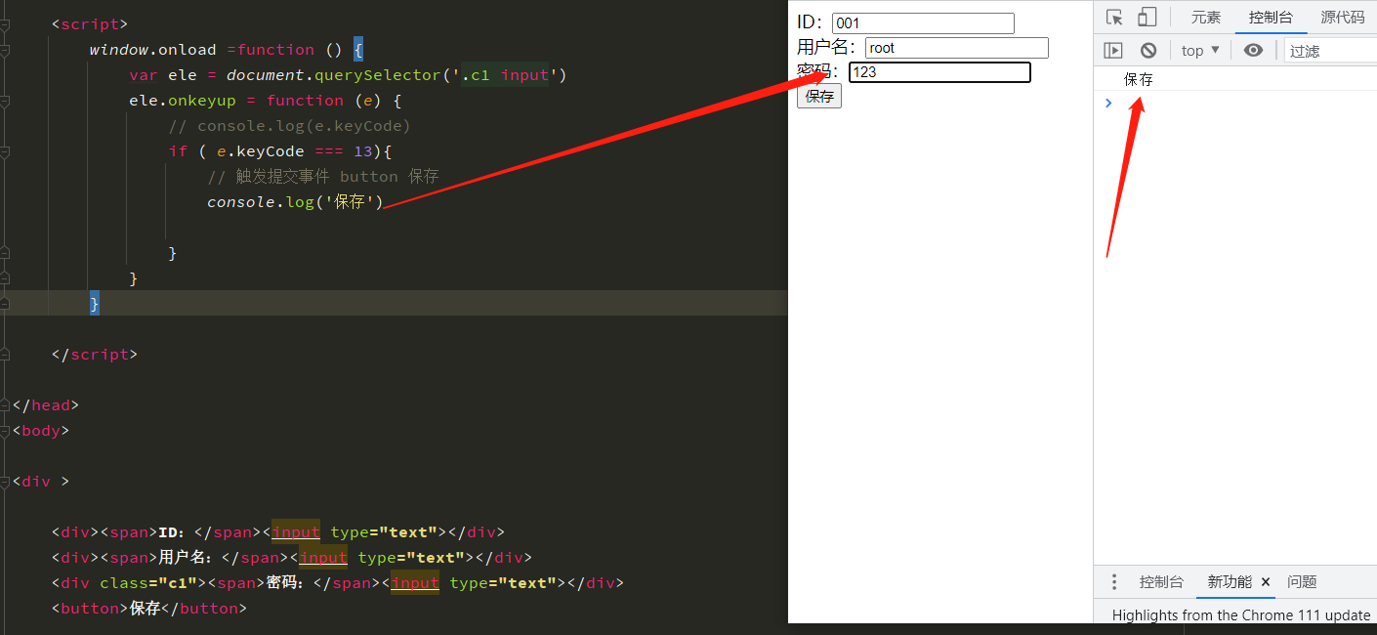Screen dimensions: 1377x635
Task: Click the <button>保存</button> code line
Action: pos(148,609)
